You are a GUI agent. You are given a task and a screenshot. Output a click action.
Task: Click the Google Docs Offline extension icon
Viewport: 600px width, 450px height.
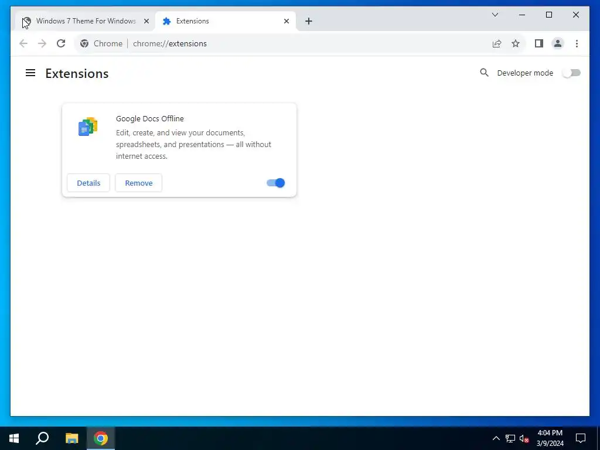[88, 127]
